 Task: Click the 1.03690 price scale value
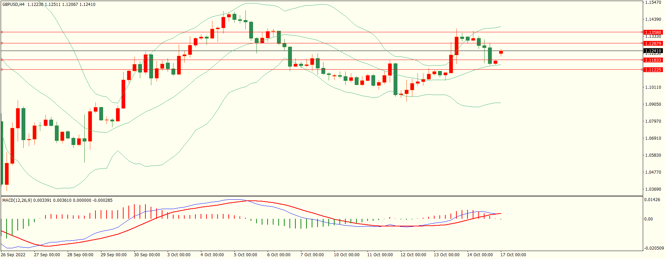[x=653, y=189]
